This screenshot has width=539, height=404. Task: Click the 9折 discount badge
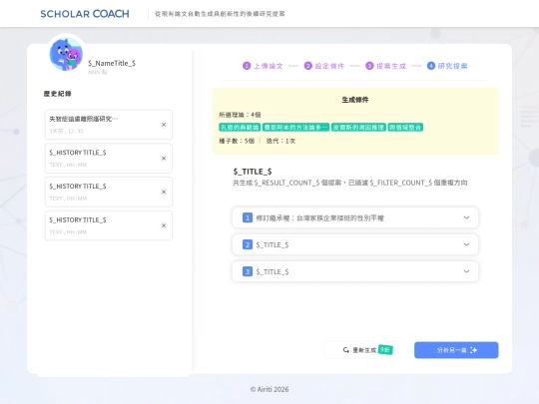(385, 350)
